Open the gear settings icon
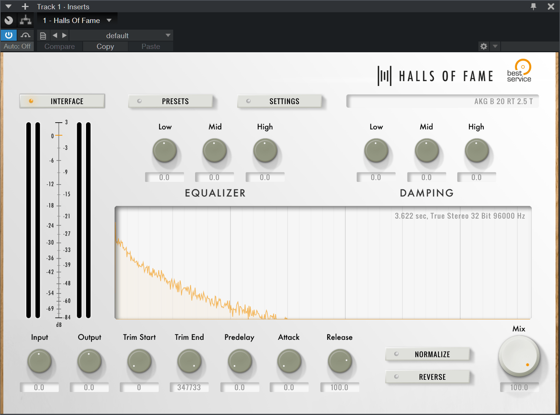The image size is (560, 415). tap(484, 46)
